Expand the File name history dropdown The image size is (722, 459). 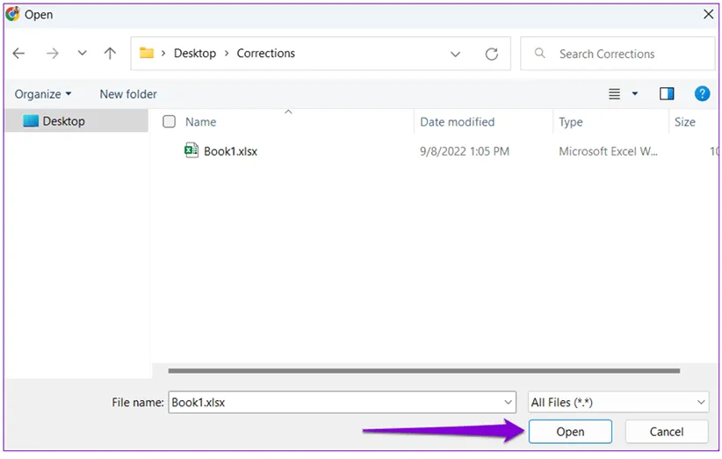(508, 402)
